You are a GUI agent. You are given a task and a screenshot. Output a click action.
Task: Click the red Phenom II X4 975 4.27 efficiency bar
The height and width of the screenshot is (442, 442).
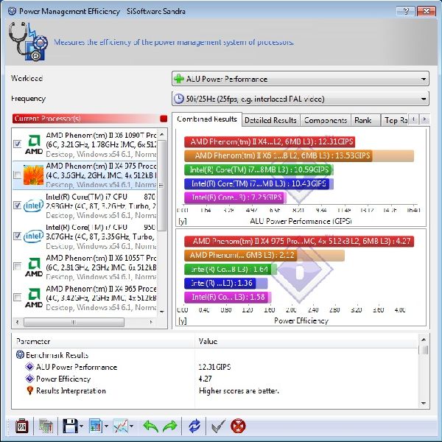[x=299, y=242]
